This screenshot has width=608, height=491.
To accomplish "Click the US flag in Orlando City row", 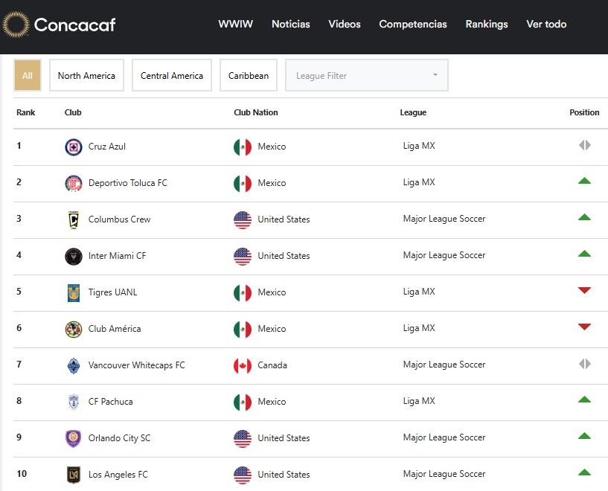I will click(x=243, y=439).
